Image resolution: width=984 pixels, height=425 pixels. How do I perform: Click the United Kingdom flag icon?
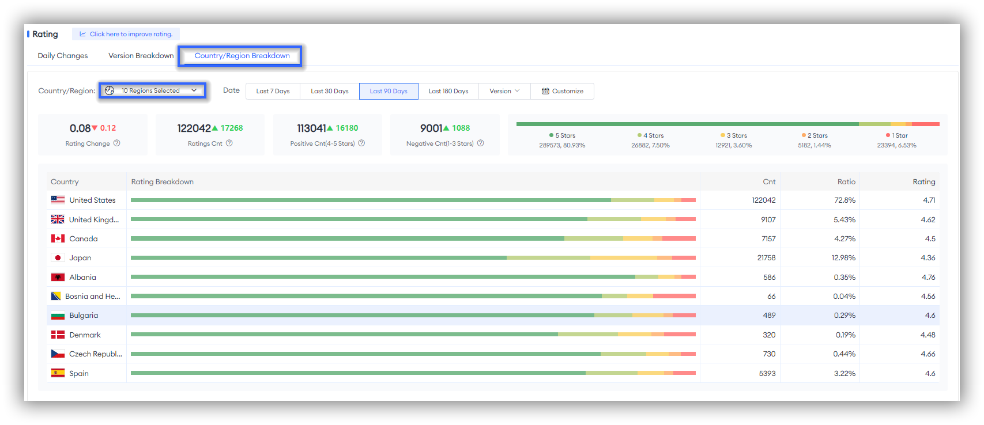pos(58,219)
